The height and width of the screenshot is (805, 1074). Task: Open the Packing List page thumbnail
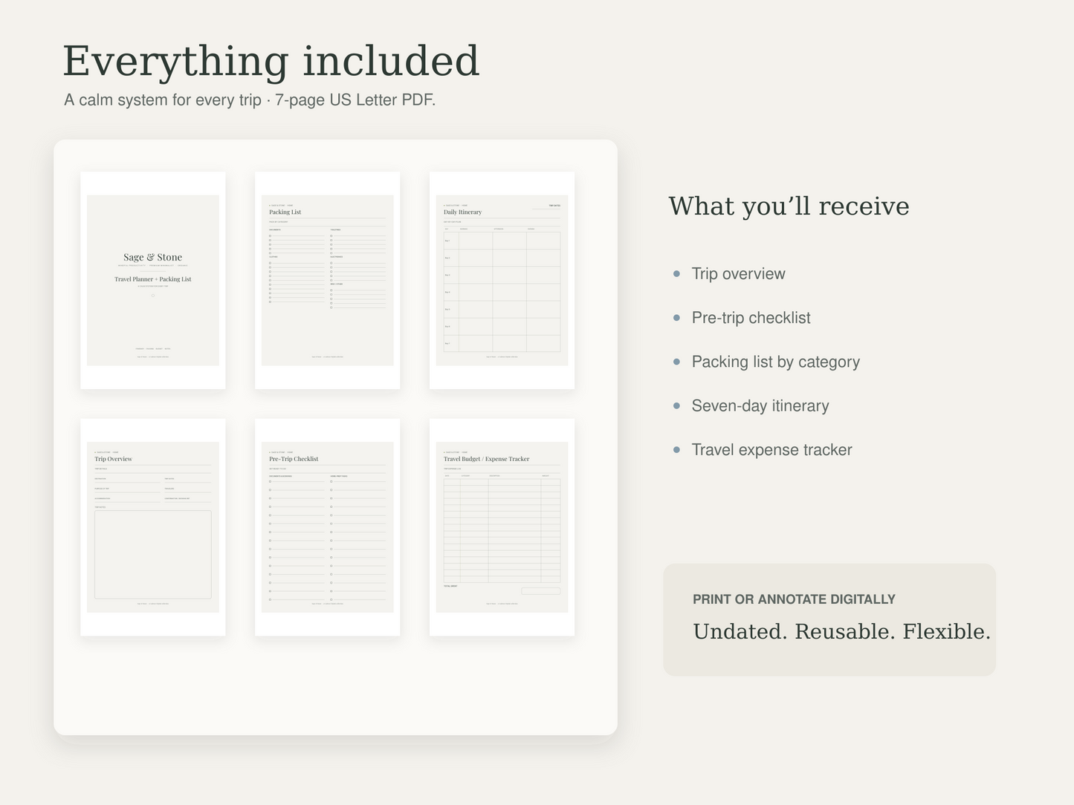point(327,281)
